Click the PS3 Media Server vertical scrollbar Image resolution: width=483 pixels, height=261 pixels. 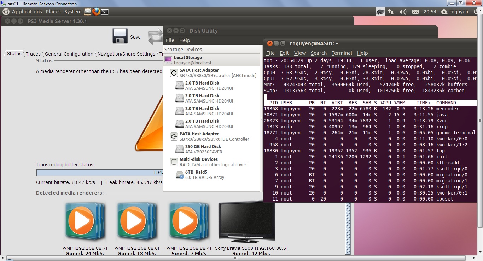pyautogui.click(x=348, y=228)
